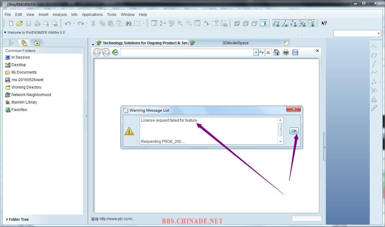
Task: Click the Paste Special icon
Action: coord(119,23)
